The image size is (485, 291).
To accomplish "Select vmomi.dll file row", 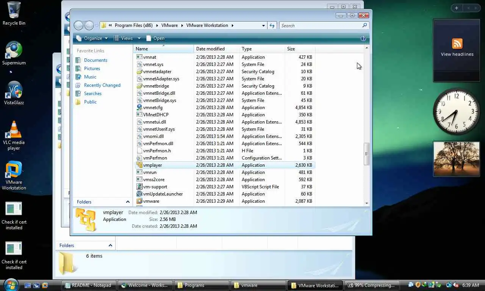I will pos(225,136).
